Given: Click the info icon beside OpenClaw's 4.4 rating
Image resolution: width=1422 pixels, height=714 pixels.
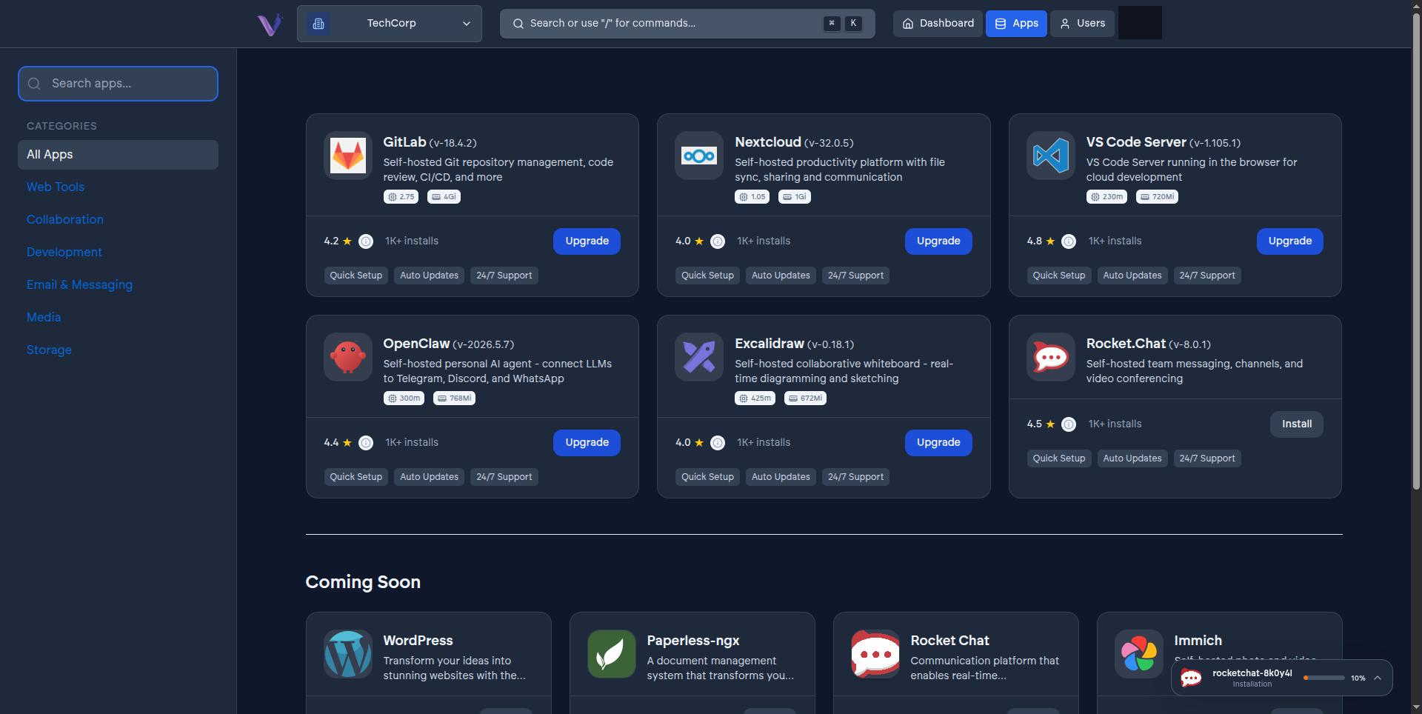Looking at the screenshot, I should 366,443.
